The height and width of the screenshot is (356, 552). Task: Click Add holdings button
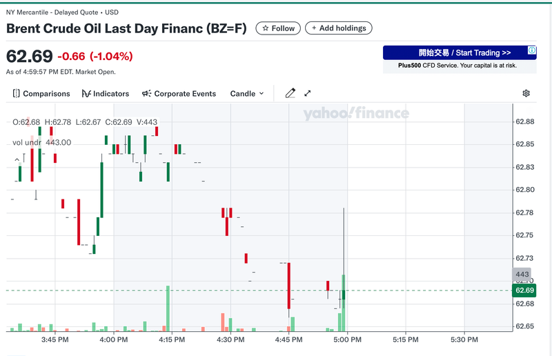[339, 28]
